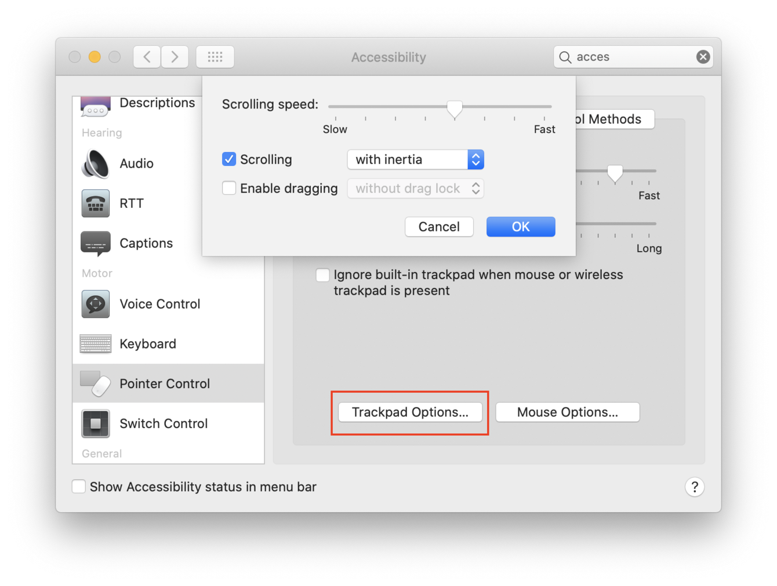Uncheck the Scrolling checkbox
Screen dimensions: 777x586
pos(229,160)
